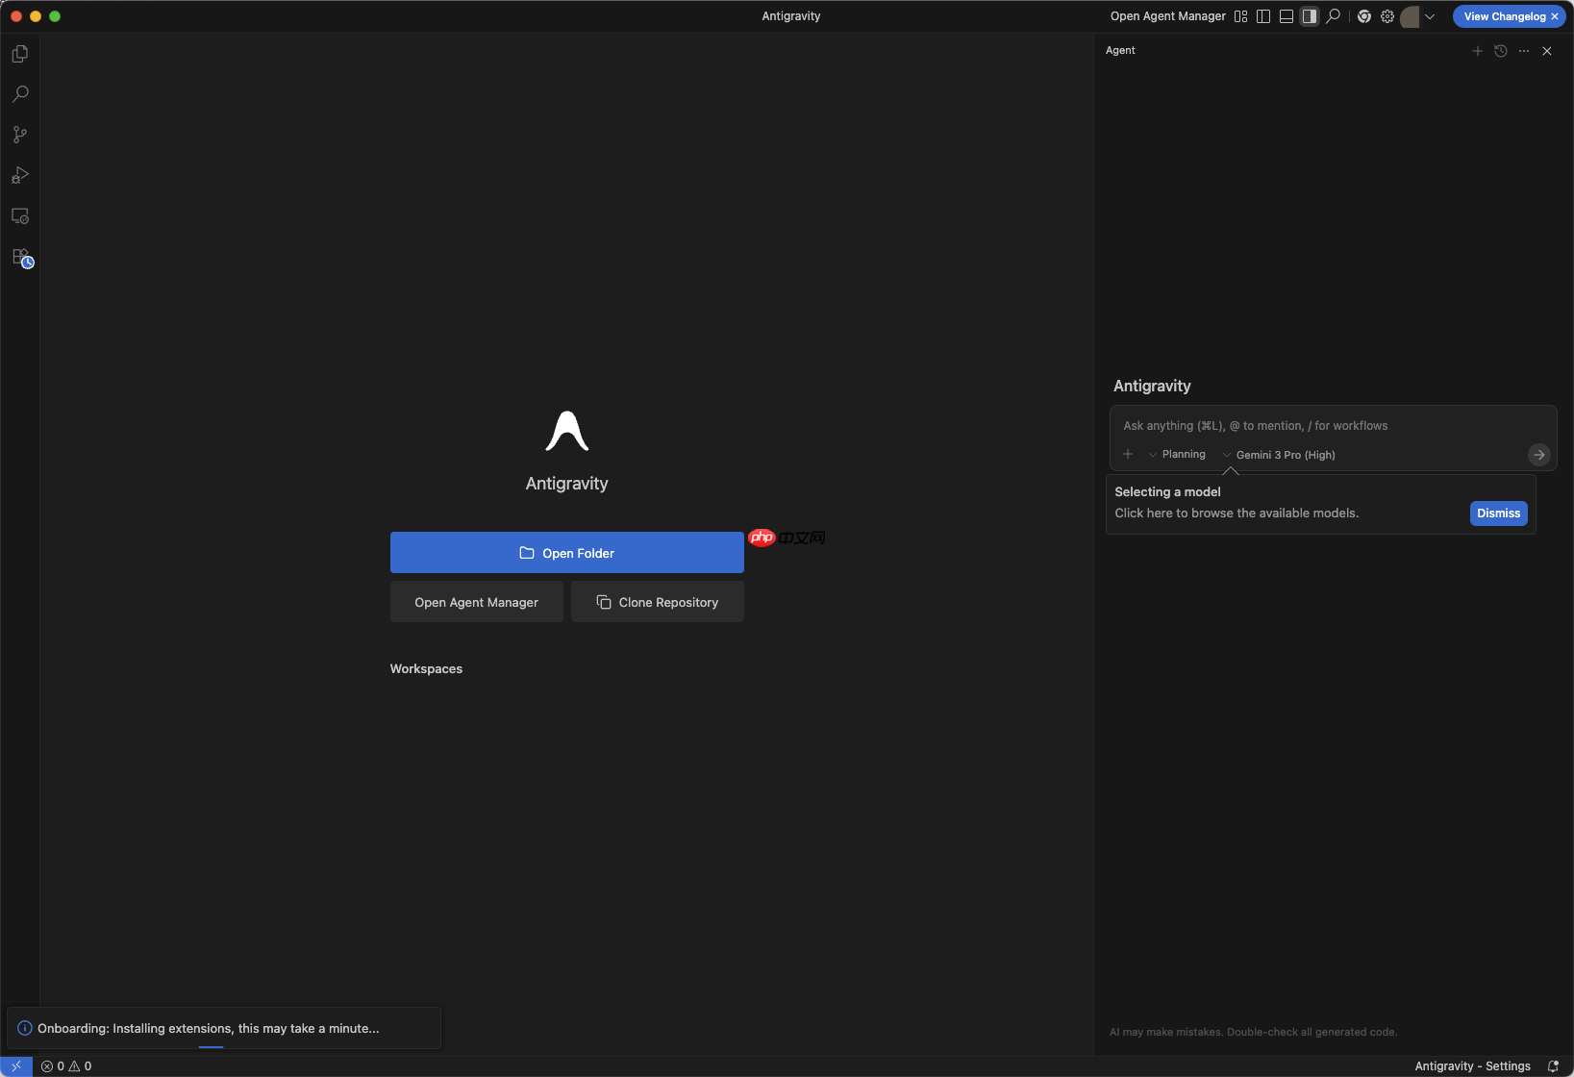
Task: Open search from the title bar magnifier
Action: coord(1333,16)
